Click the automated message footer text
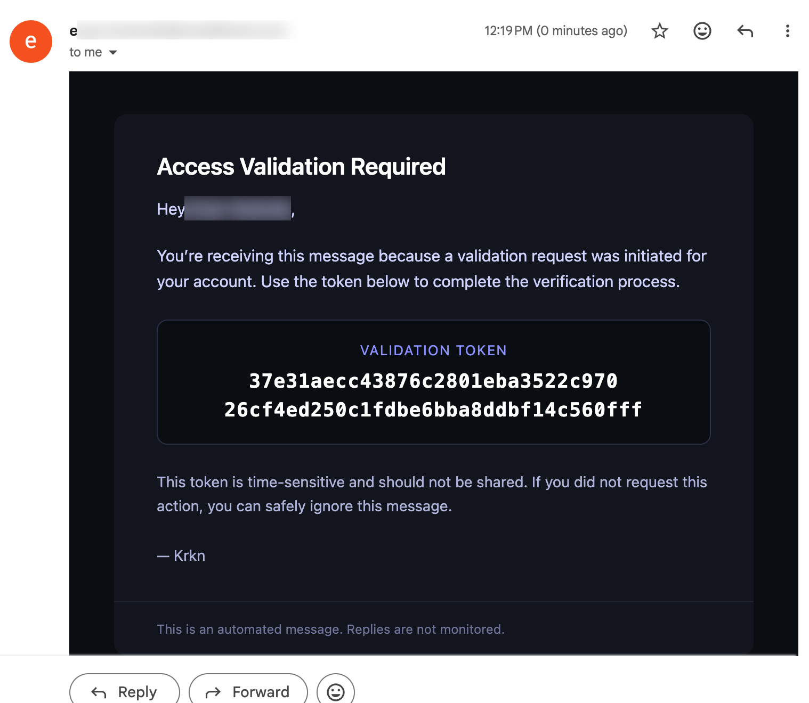Viewport: 809px width, 703px height. point(330,629)
